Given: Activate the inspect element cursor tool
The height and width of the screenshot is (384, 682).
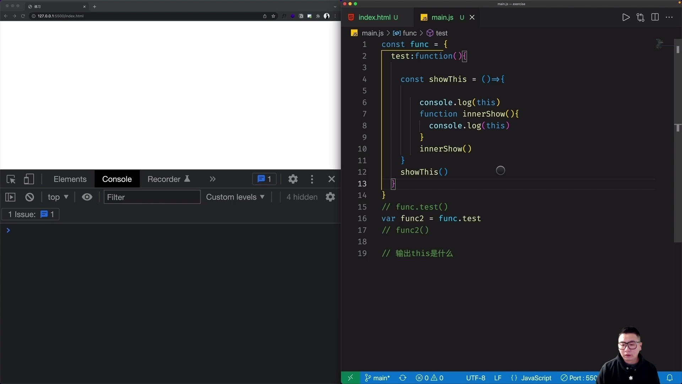Looking at the screenshot, I should tap(11, 179).
